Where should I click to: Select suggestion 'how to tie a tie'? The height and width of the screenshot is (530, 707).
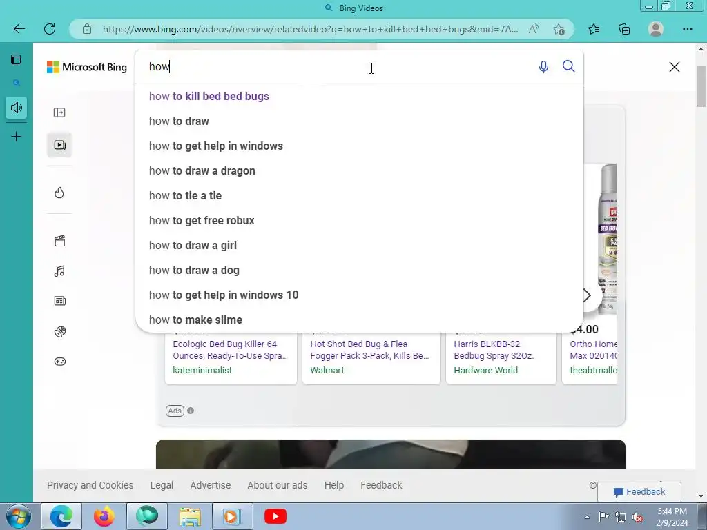(359, 195)
